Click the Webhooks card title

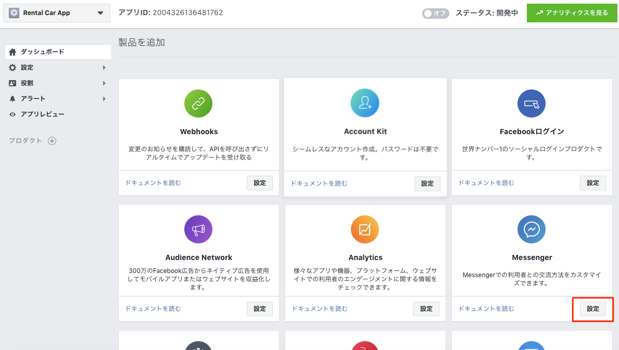198,132
